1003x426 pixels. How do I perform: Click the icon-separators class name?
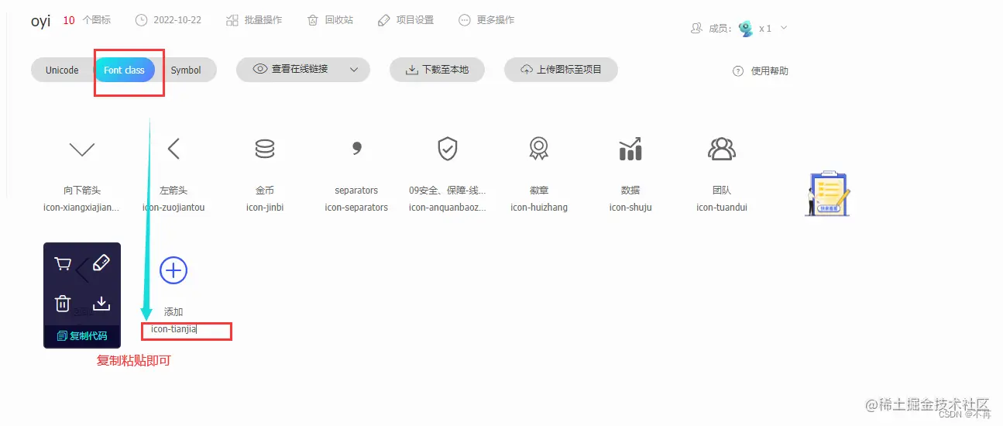coord(356,207)
